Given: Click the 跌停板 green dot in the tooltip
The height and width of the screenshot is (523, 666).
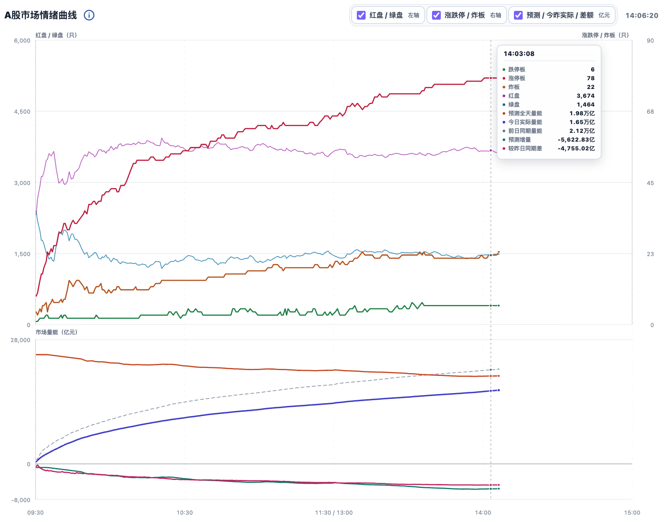Looking at the screenshot, I should [504, 70].
